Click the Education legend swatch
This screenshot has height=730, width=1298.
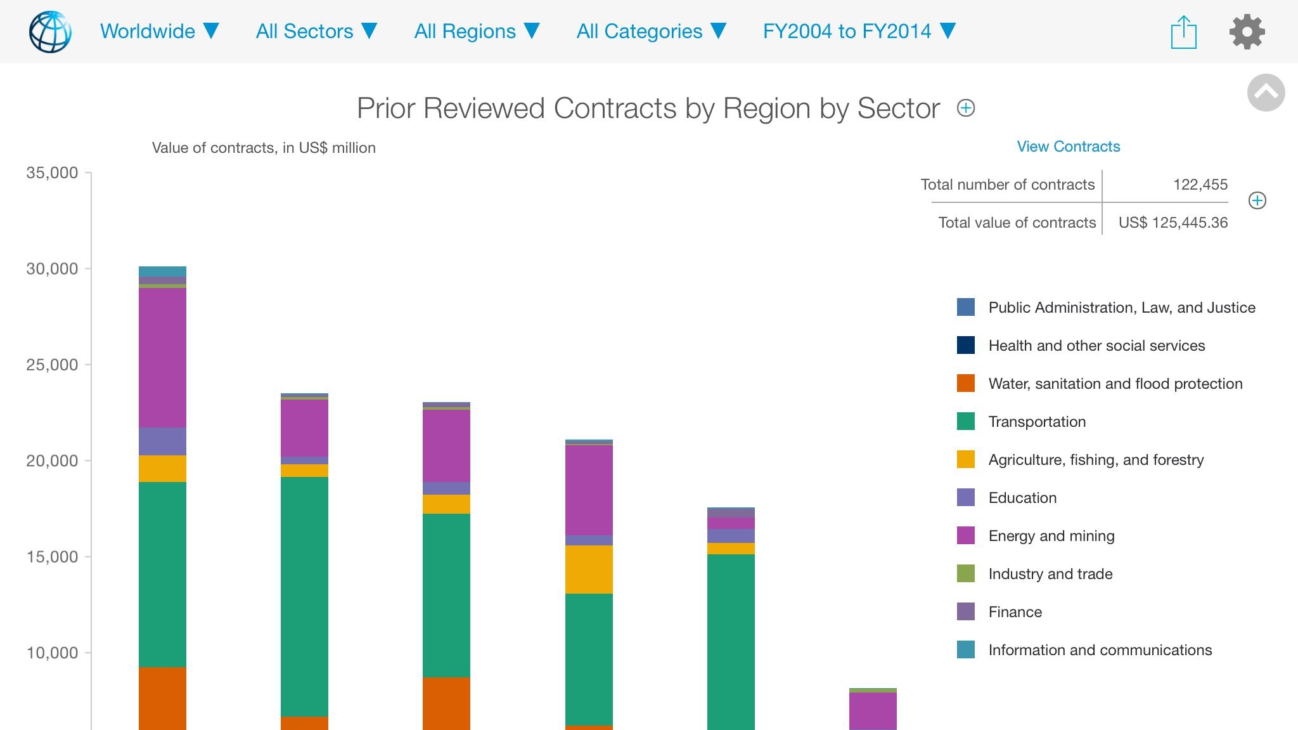[x=965, y=498]
